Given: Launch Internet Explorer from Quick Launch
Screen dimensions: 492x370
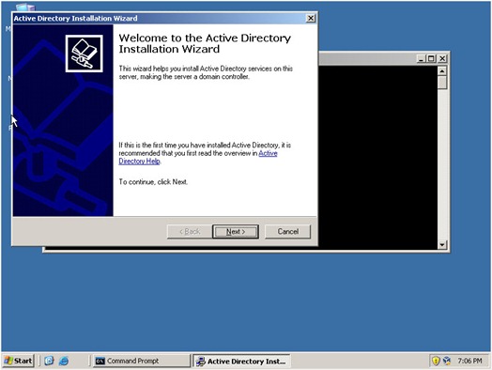Looking at the screenshot, I should pyautogui.click(x=64, y=361).
